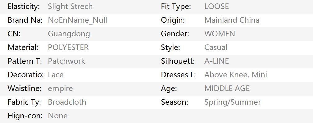Image resolution: width=313 pixels, height=123 pixels.
Task: Select the empire waistline value
Action: tap(60, 89)
